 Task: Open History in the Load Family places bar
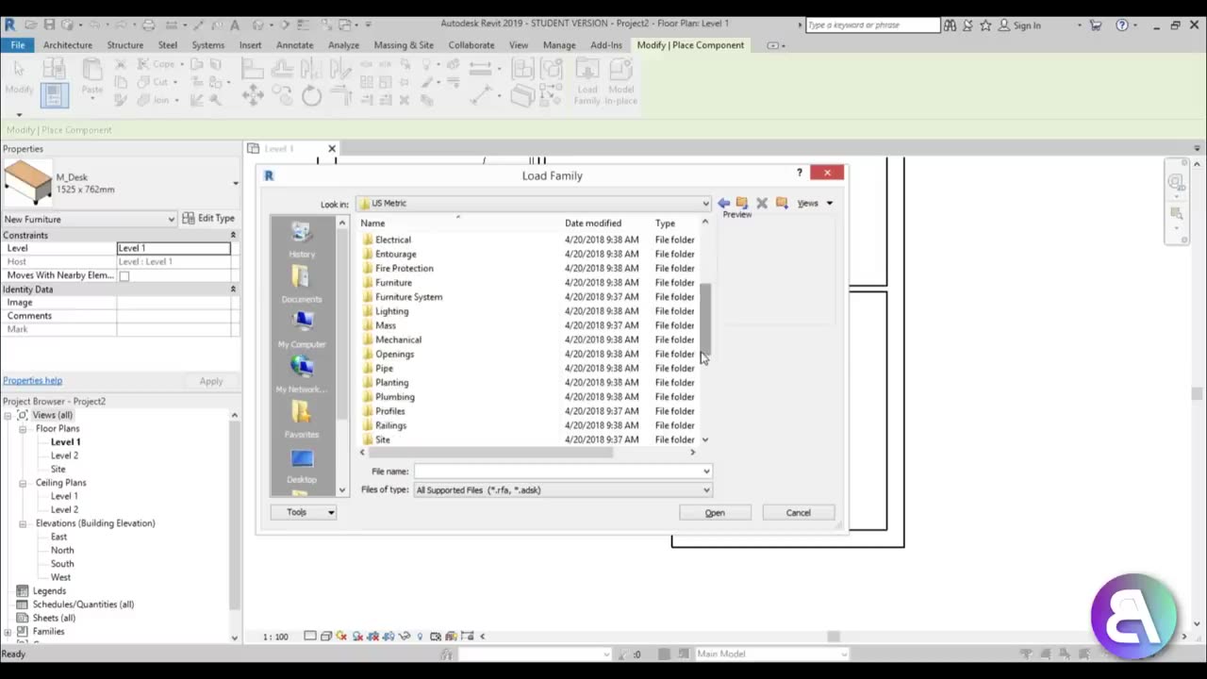(x=302, y=240)
